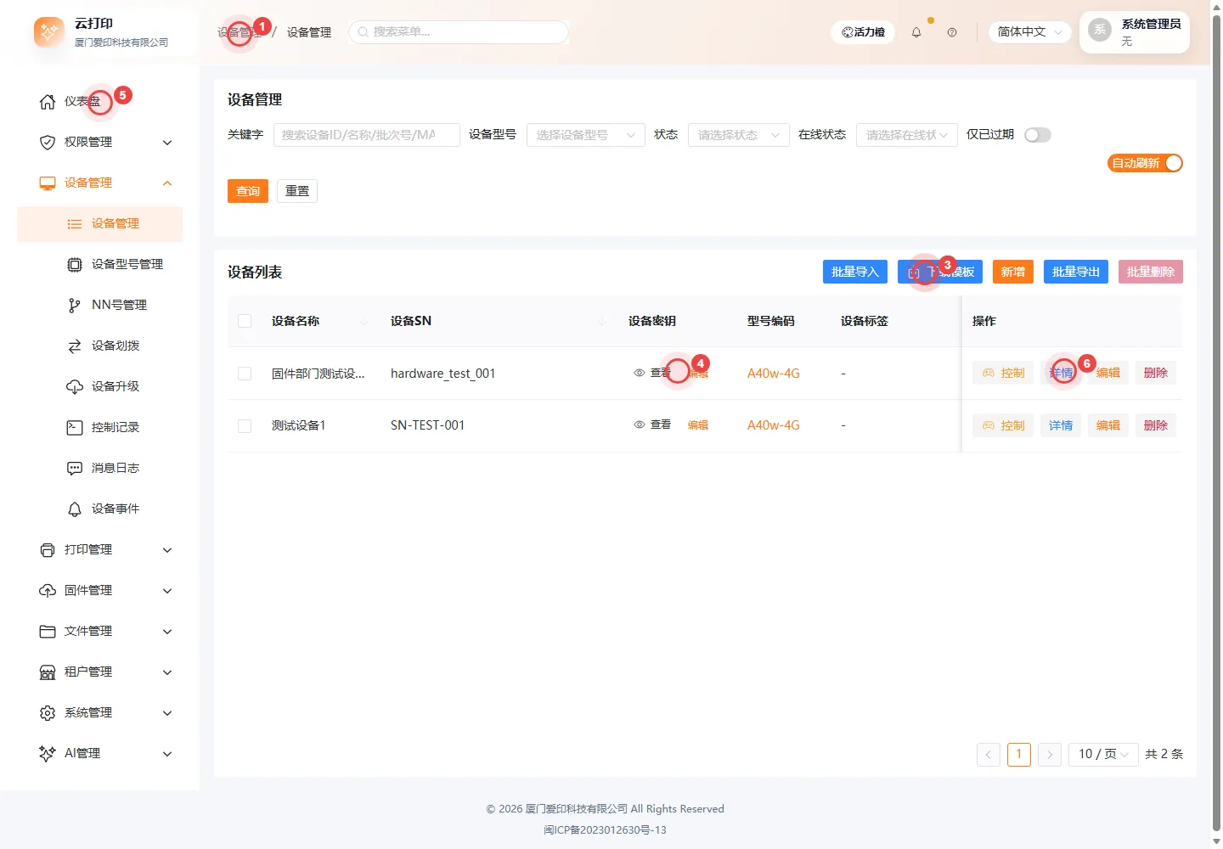
Task: Open NN号管理 in the sidebar
Action: 100,305
